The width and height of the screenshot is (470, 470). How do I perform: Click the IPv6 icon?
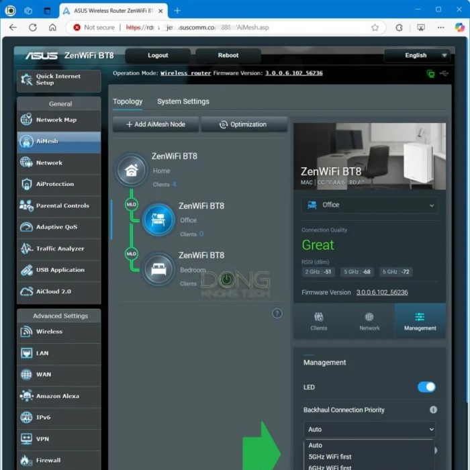click(26, 417)
